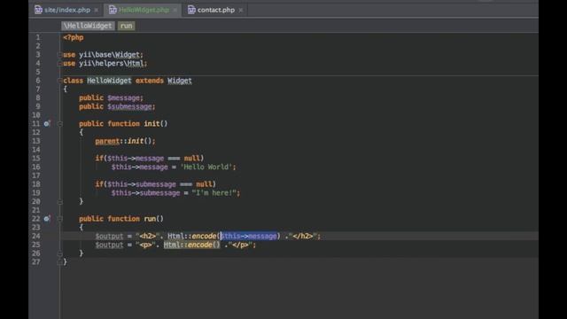Switch to the HelloWidget.php tab
The height and width of the screenshot is (319, 567).
(144, 10)
